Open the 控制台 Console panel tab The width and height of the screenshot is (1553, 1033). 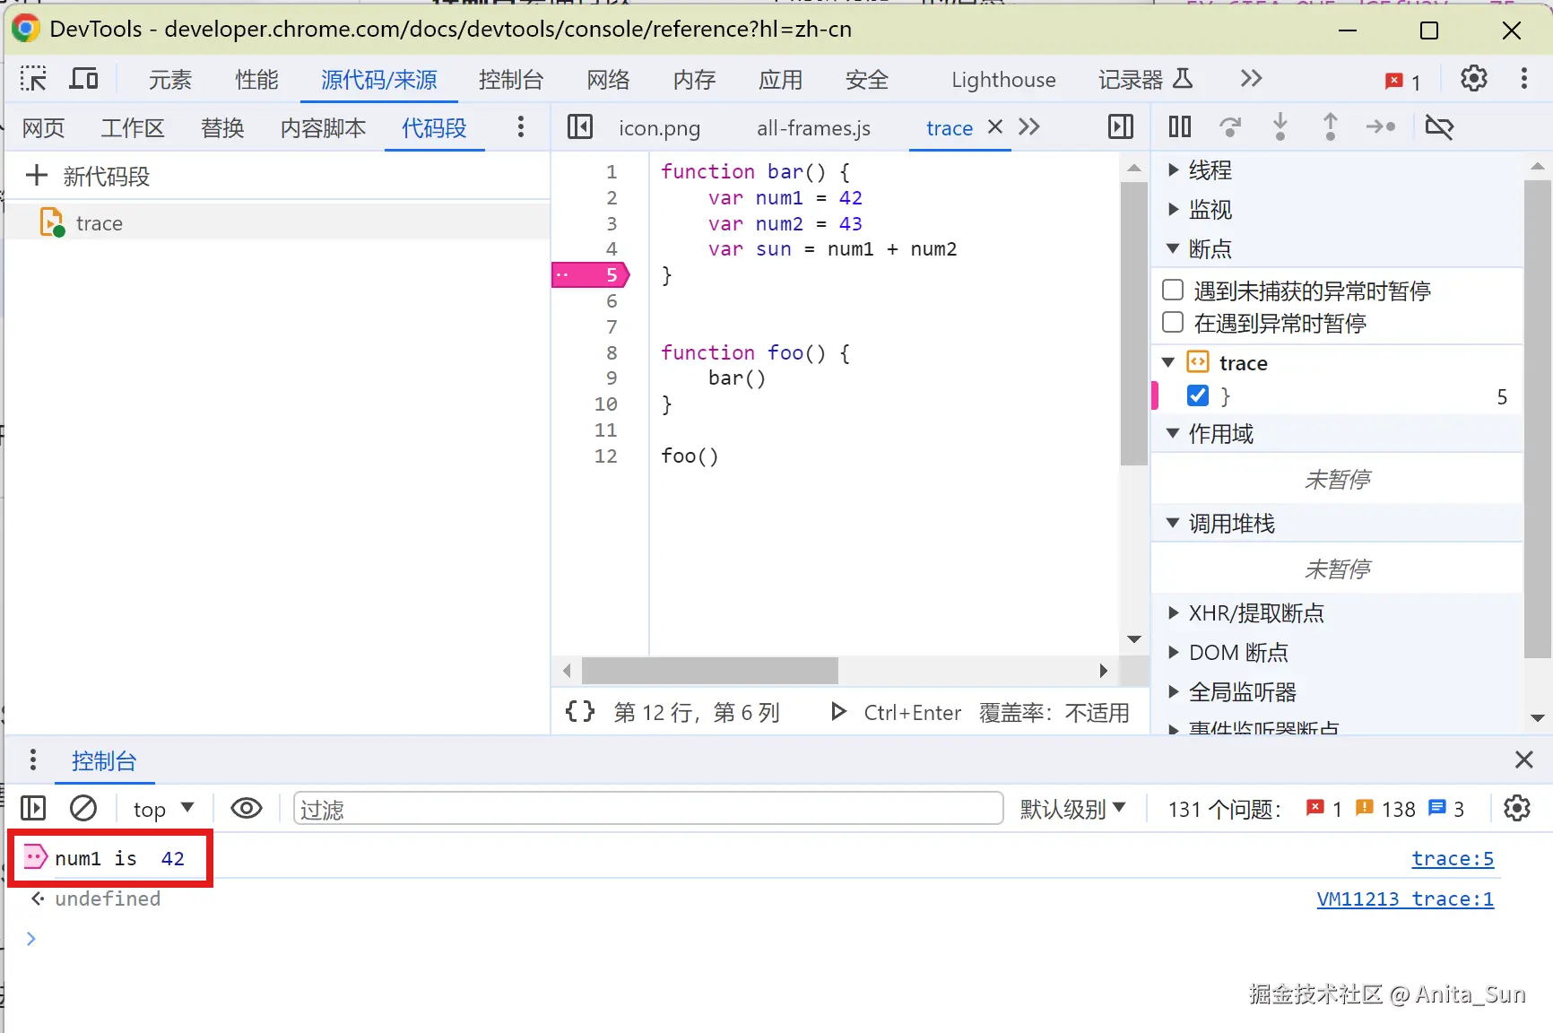click(511, 80)
